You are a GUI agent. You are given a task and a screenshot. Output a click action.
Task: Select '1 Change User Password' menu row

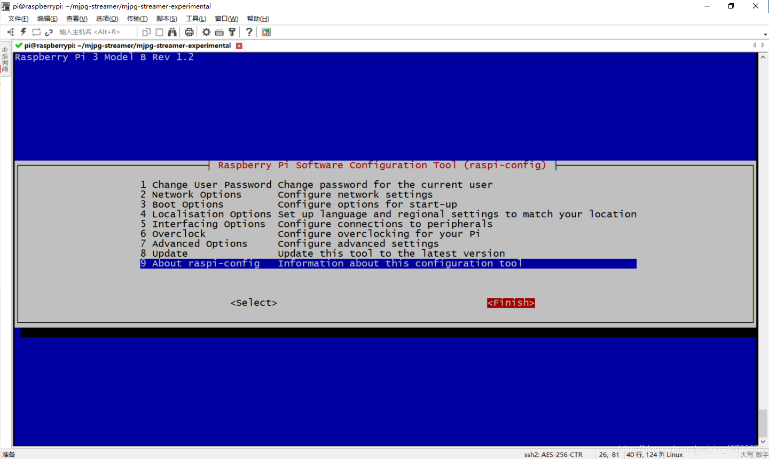(388, 185)
